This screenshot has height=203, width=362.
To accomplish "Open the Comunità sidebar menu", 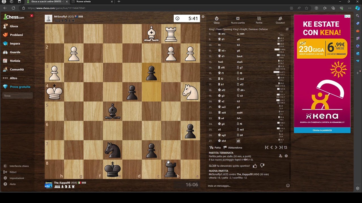I will coord(13,69).
